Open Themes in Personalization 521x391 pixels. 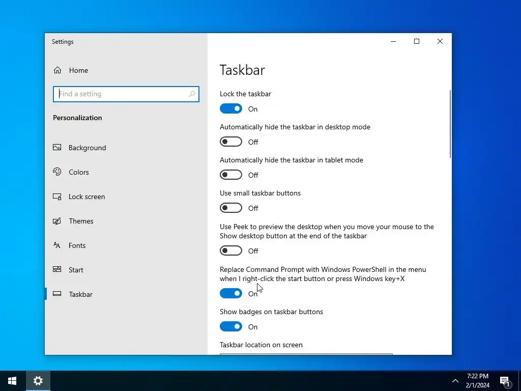(126, 221)
